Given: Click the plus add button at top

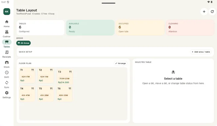Looking at the screenshot, I should tap(204, 12).
